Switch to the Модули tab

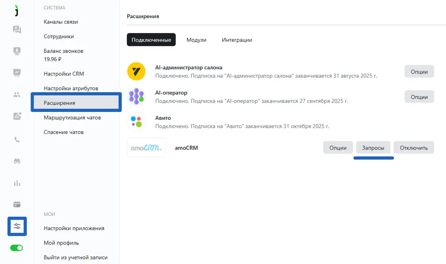point(196,40)
